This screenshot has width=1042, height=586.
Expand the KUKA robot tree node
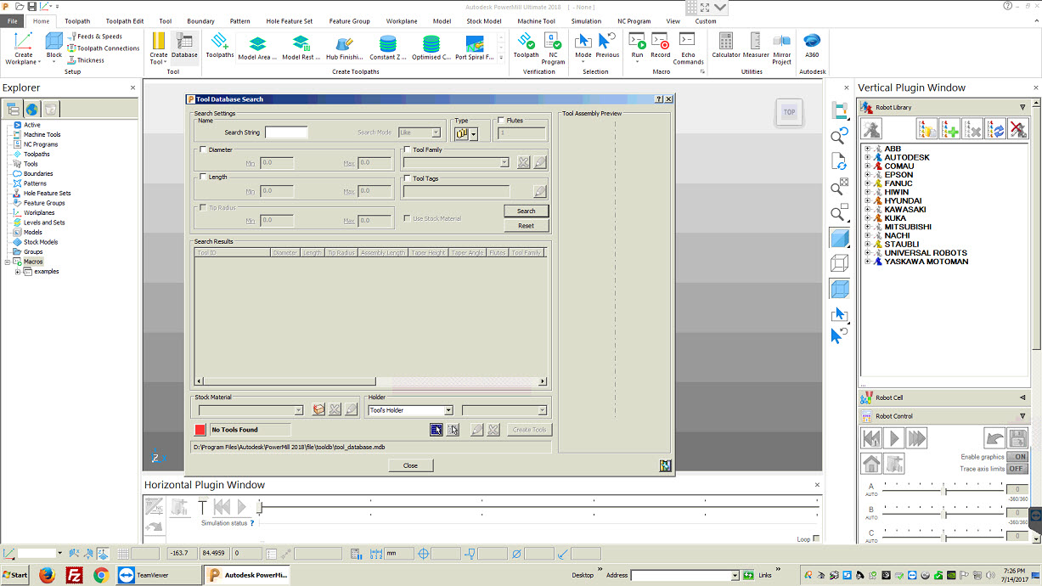click(x=868, y=218)
